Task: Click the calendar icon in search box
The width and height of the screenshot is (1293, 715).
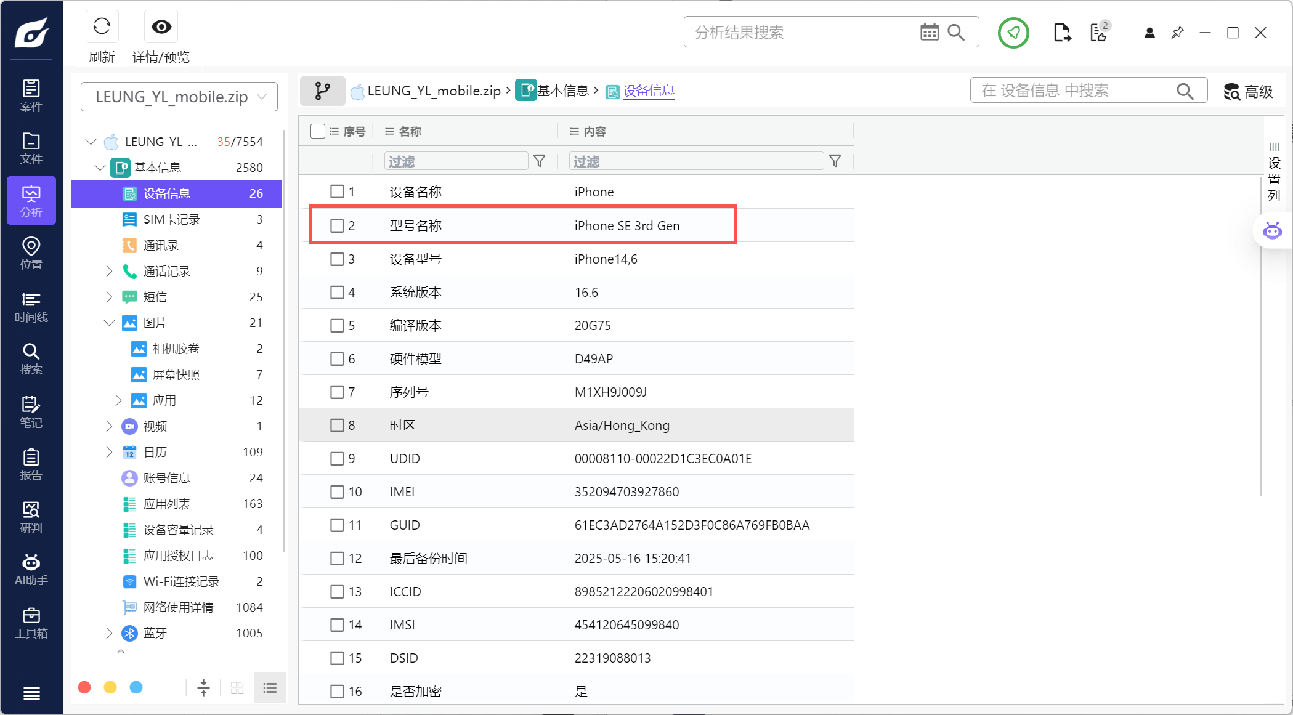Action: tap(929, 32)
